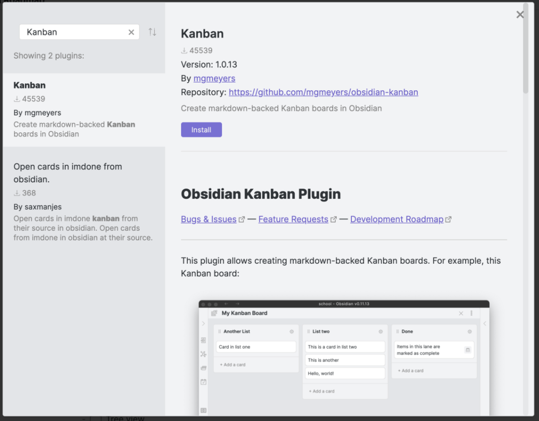The height and width of the screenshot is (421, 539).
Task: Close the community plugins dialog
Action: point(520,14)
